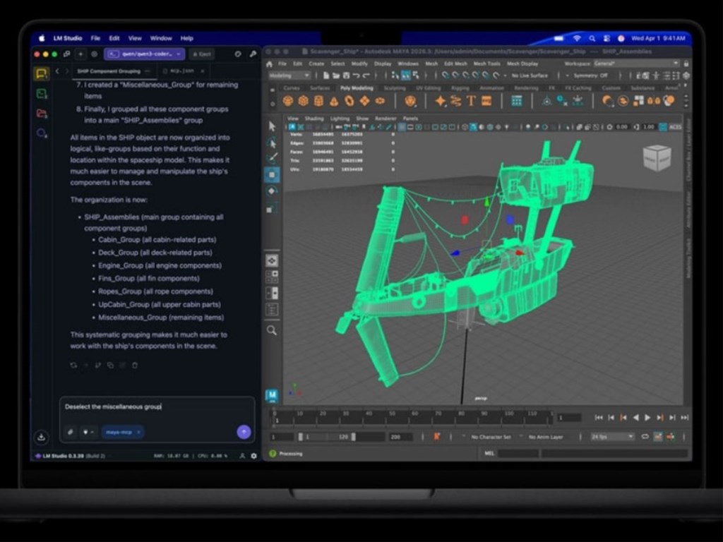Open the 24 fps frame rate dropdown

pyautogui.click(x=612, y=436)
